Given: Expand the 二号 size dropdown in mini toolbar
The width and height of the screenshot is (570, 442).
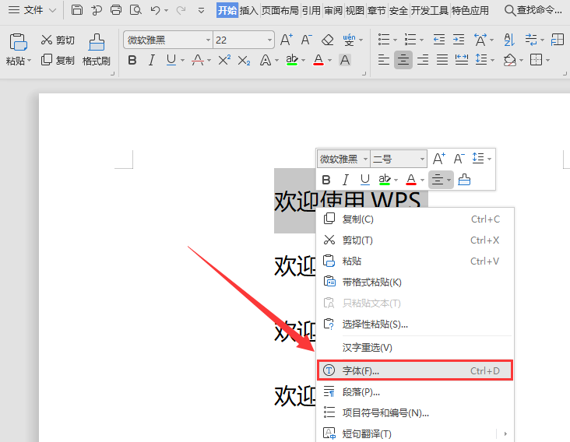Looking at the screenshot, I should [422, 159].
